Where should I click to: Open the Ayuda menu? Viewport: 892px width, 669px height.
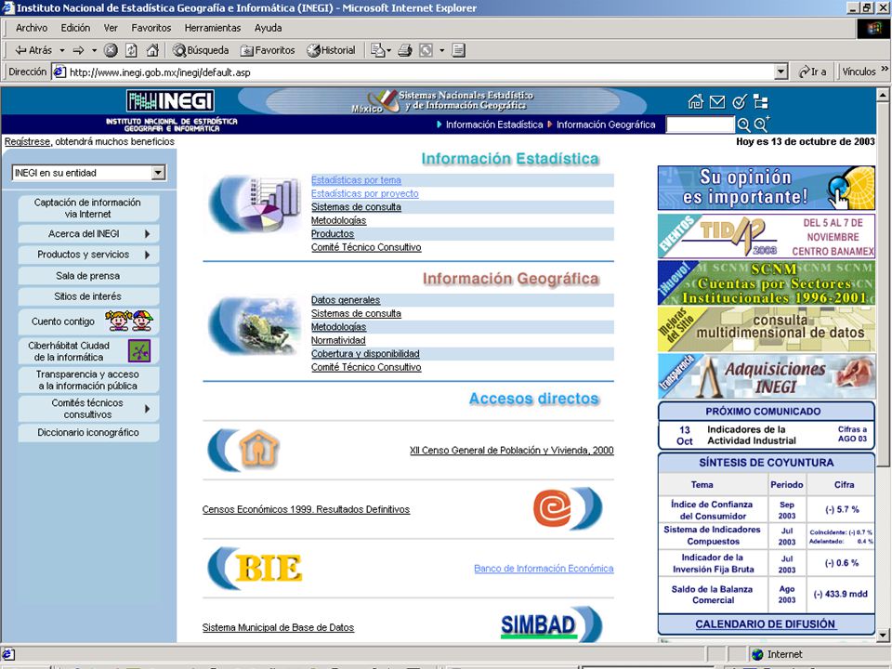(268, 28)
